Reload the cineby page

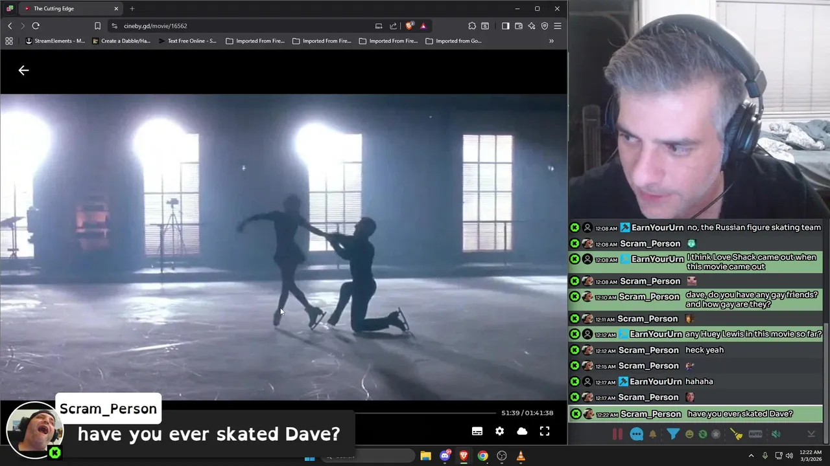[x=36, y=26]
